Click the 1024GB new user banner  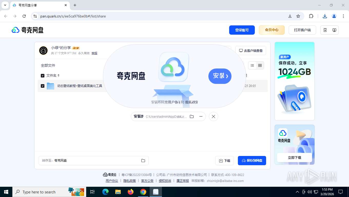point(295,81)
